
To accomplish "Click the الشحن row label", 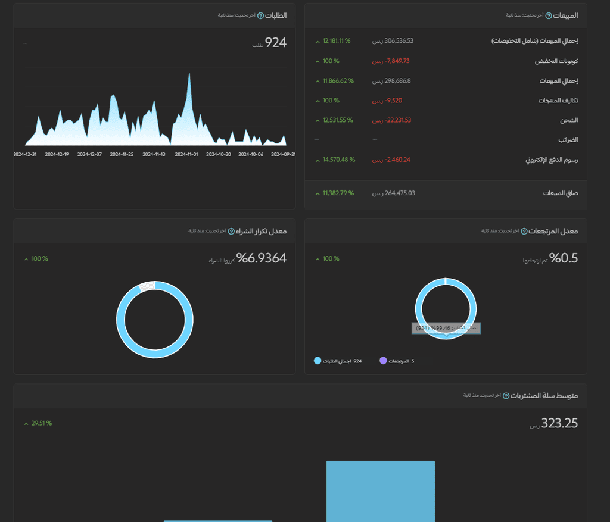I will [x=569, y=120].
